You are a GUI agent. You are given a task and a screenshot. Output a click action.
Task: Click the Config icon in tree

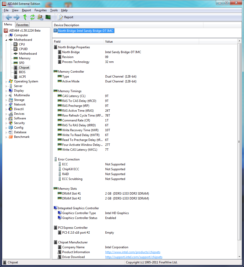point(11,127)
